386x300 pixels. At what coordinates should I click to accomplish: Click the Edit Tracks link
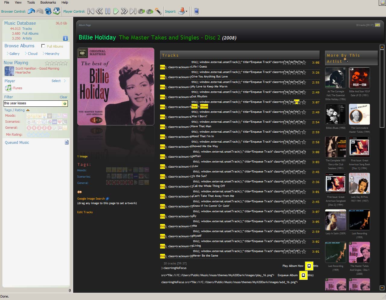85,212
